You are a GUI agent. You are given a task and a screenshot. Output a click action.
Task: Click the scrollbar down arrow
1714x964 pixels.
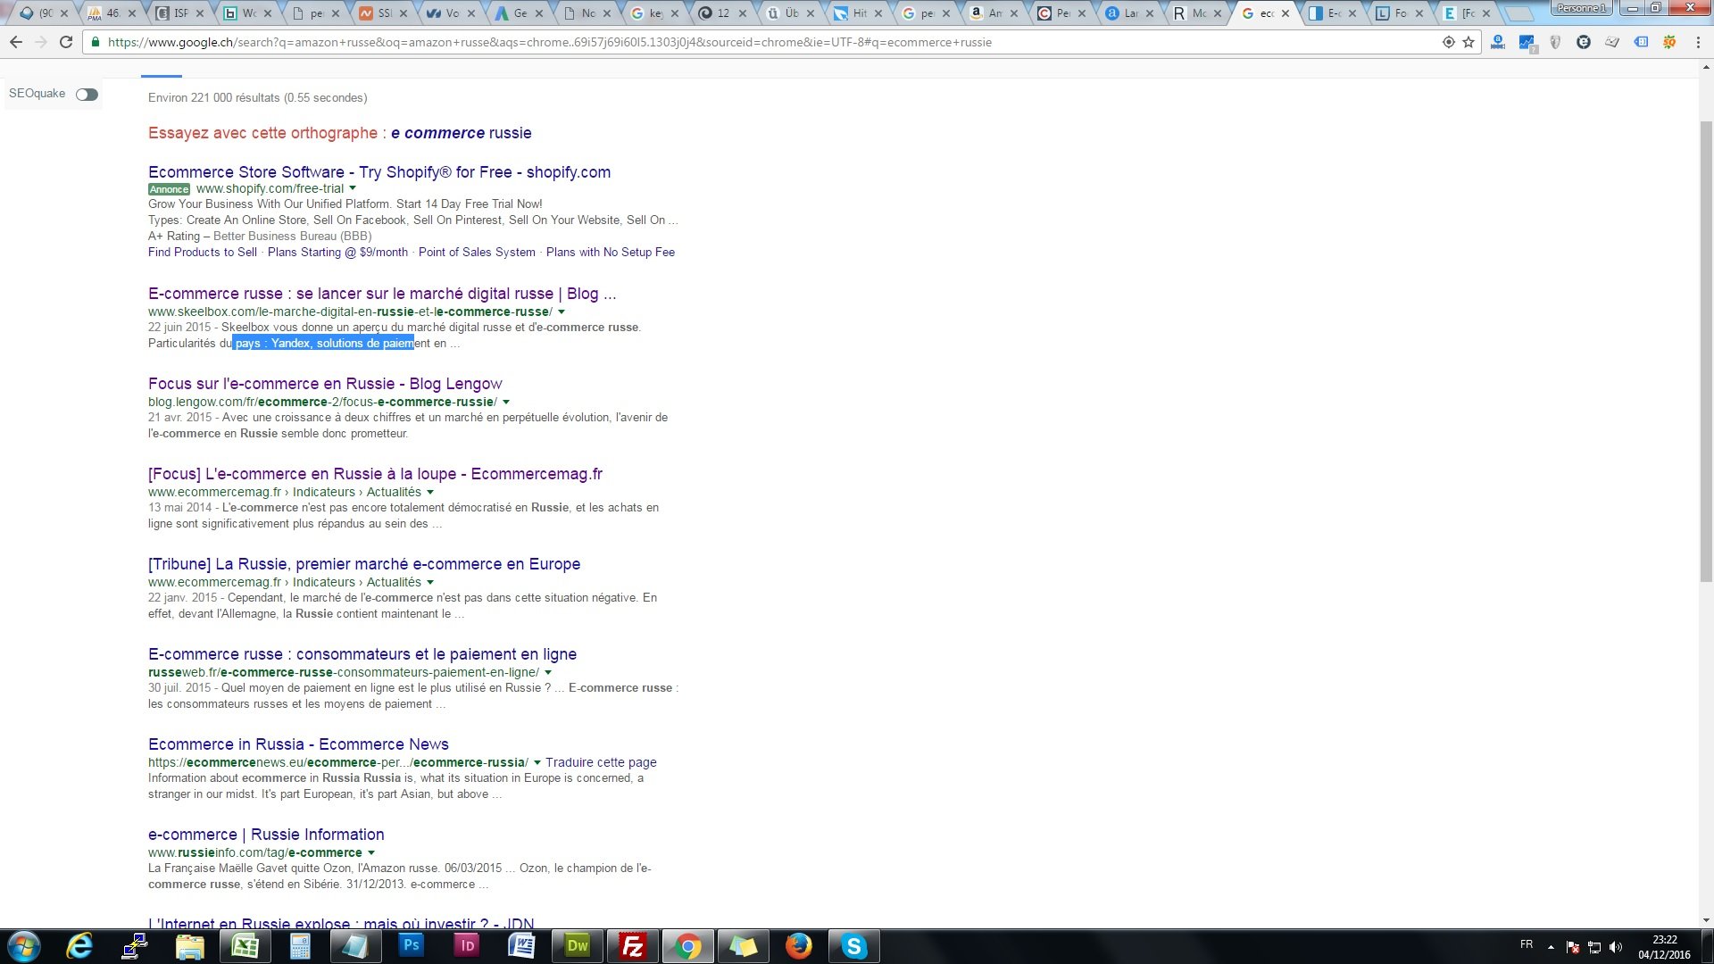click(x=1706, y=920)
